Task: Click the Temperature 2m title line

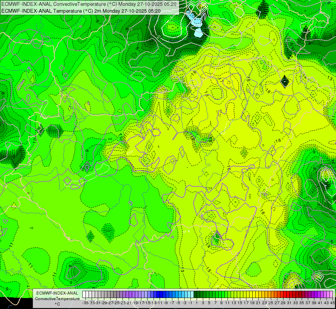Action: click(81, 11)
